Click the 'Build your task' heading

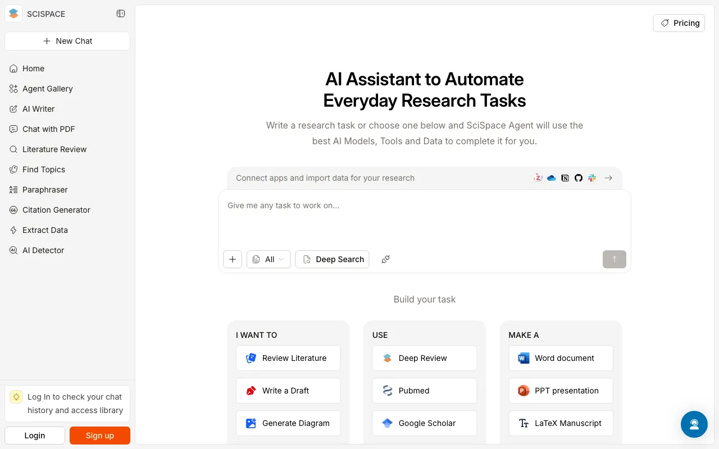[425, 299]
